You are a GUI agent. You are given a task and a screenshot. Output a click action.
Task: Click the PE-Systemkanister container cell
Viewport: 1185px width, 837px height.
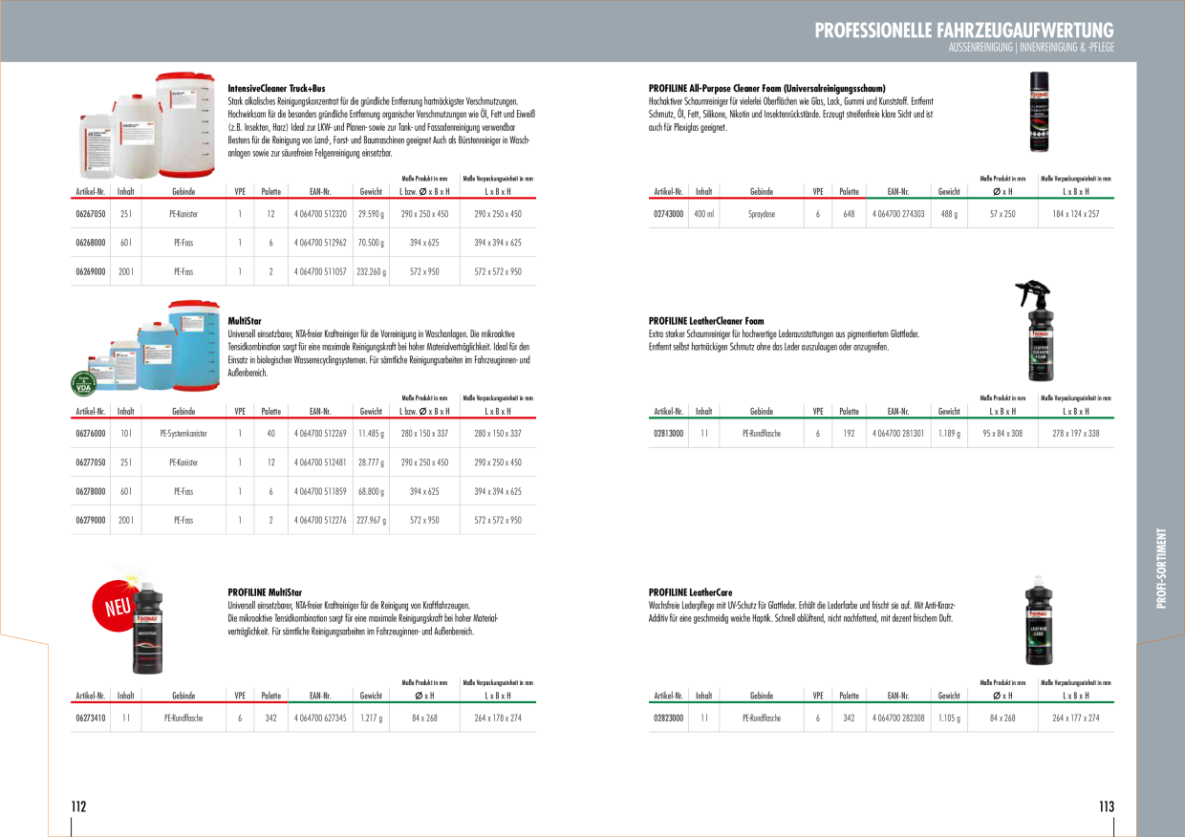pyautogui.click(x=183, y=434)
